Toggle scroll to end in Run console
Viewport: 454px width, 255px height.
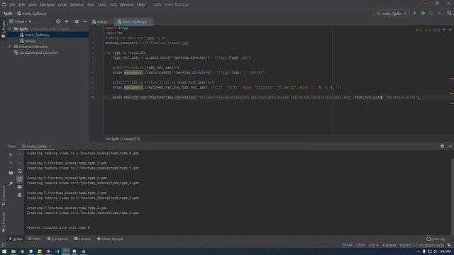(x=19, y=179)
